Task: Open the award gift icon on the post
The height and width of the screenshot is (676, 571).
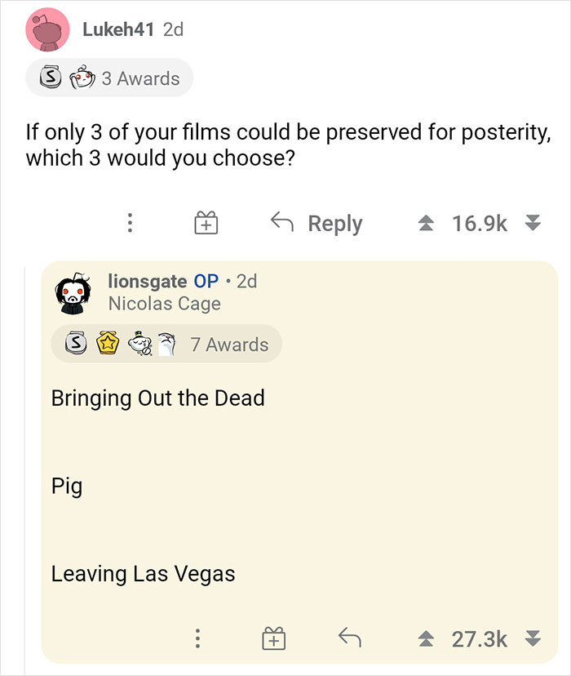Action: point(206,221)
